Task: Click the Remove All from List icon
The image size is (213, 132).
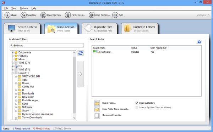Action: 97,116
